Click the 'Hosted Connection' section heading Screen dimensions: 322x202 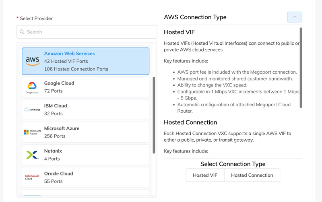pos(190,122)
